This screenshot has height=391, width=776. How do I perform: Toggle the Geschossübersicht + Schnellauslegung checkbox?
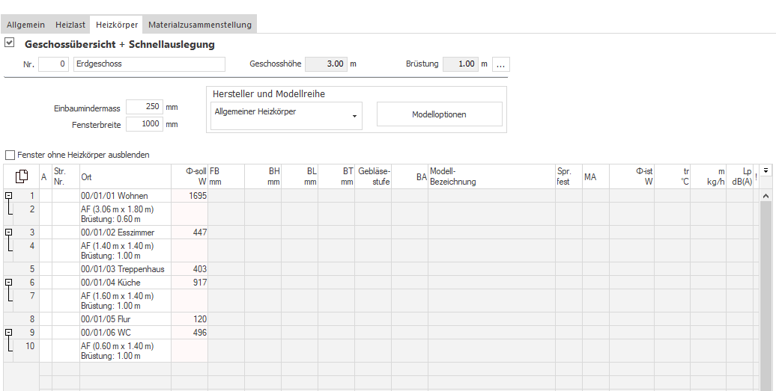click(10, 43)
